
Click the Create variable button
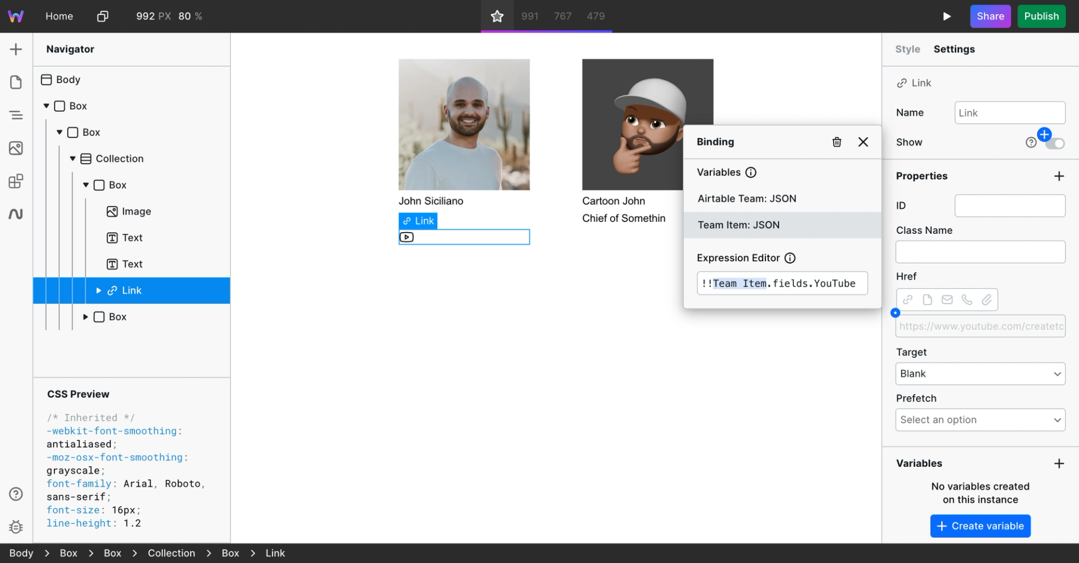click(x=980, y=526)
